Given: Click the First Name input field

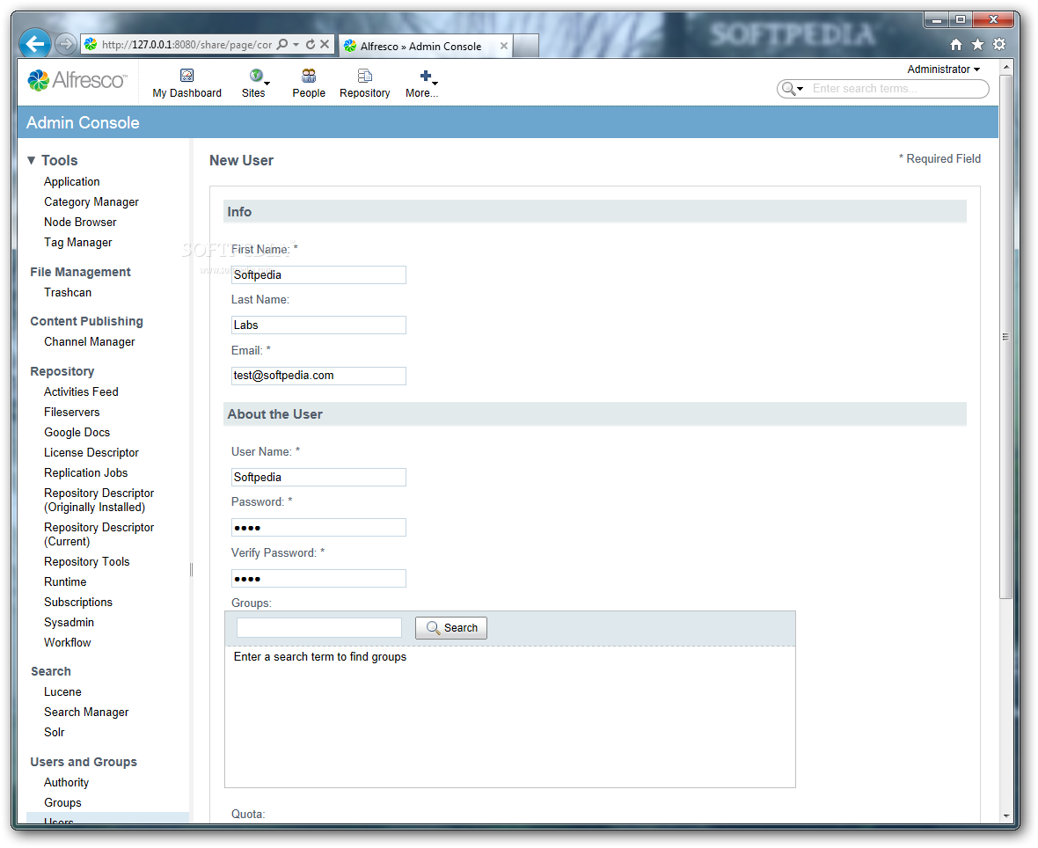Looking at the screenshot, I should coord(318,274).
